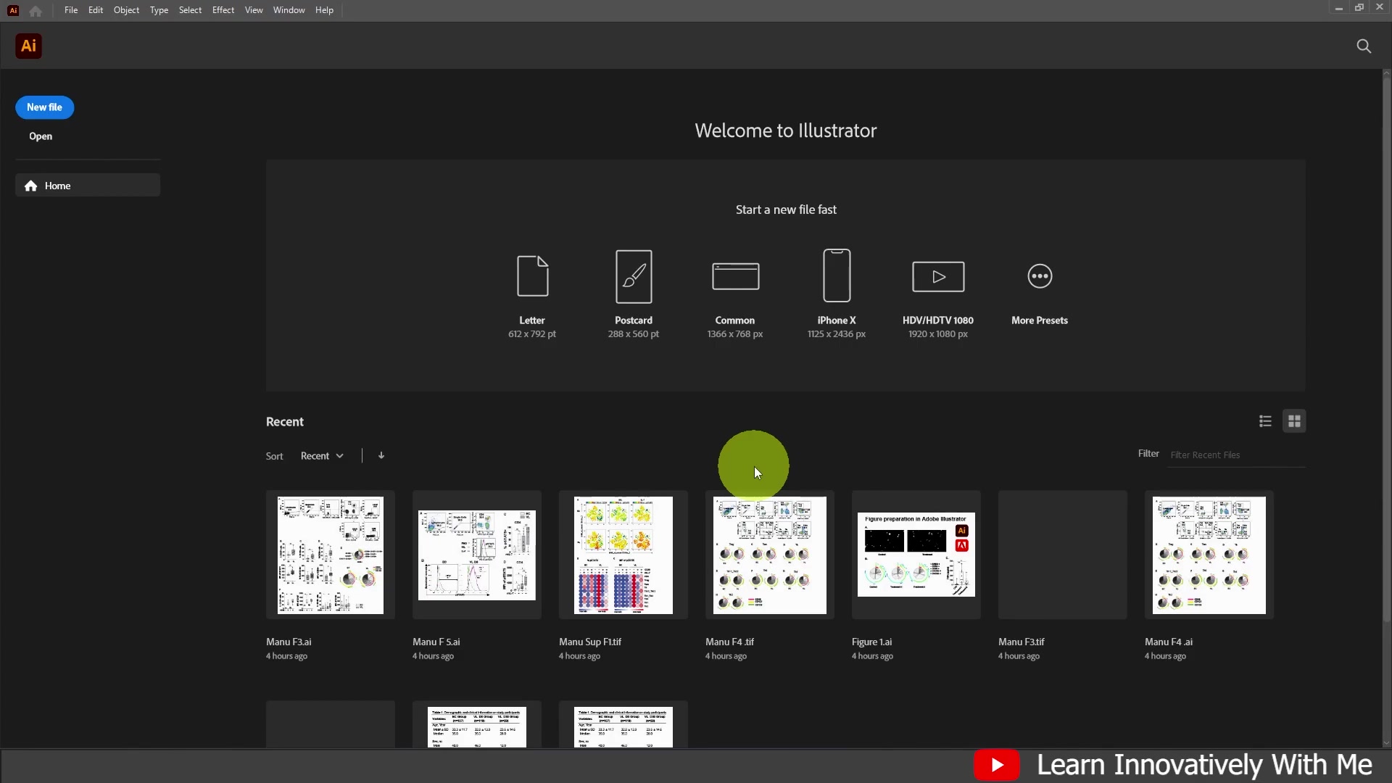Open the blank Manu F3.tif thumbnail
The image size is (1392, 783).
tap(1063, 555)
